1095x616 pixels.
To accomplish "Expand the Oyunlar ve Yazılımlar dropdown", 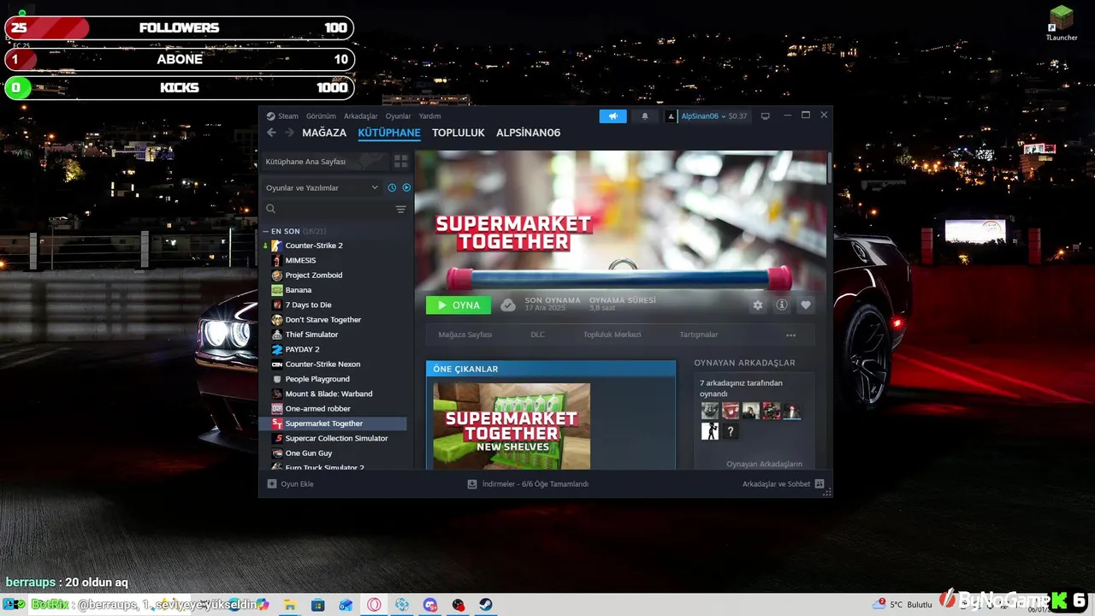I will tap(323, 187).
